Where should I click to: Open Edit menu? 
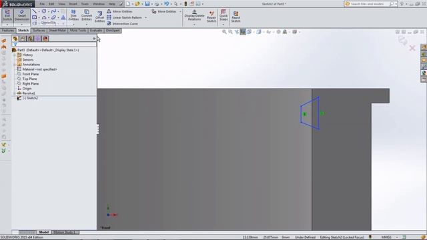point(51,4)
